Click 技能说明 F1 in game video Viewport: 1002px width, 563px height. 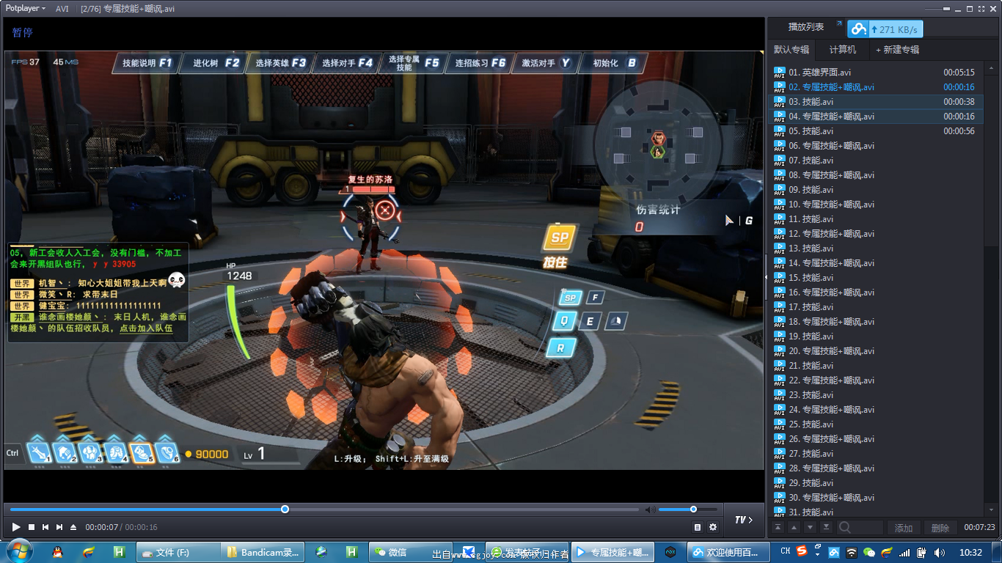coord(145,63)
